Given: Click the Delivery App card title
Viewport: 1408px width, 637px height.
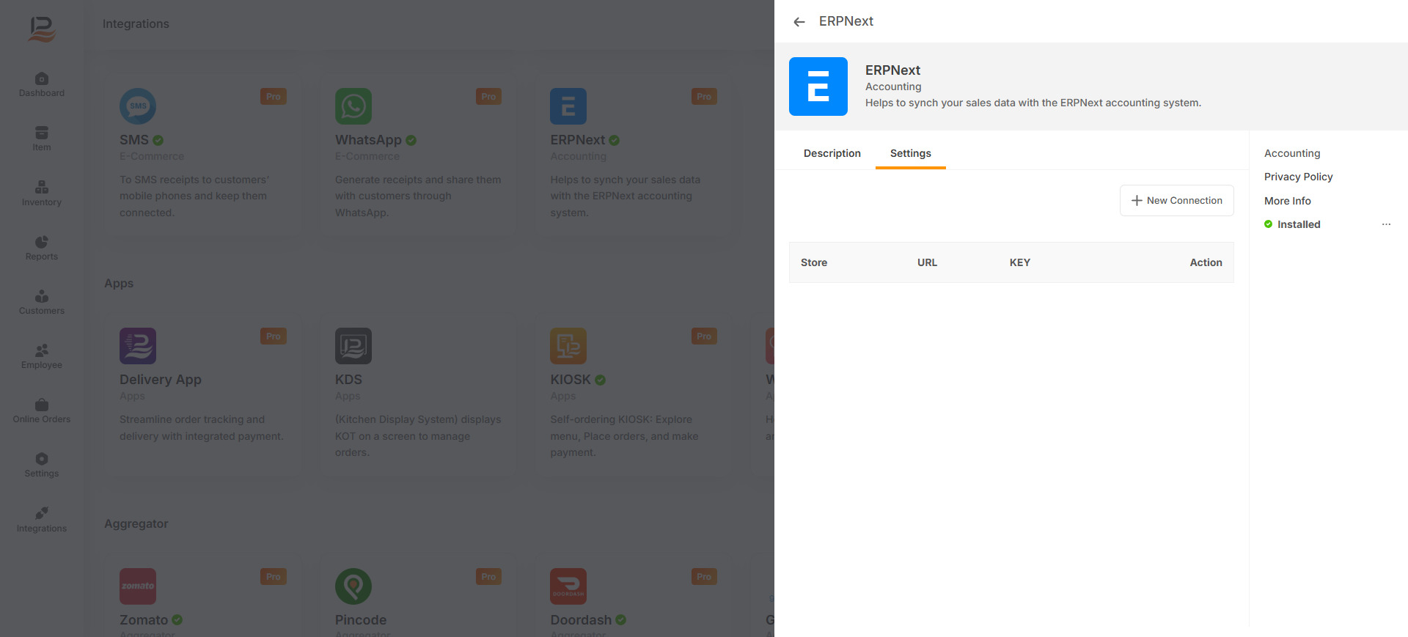Looking at the screenshot, I should pos(161,380).
